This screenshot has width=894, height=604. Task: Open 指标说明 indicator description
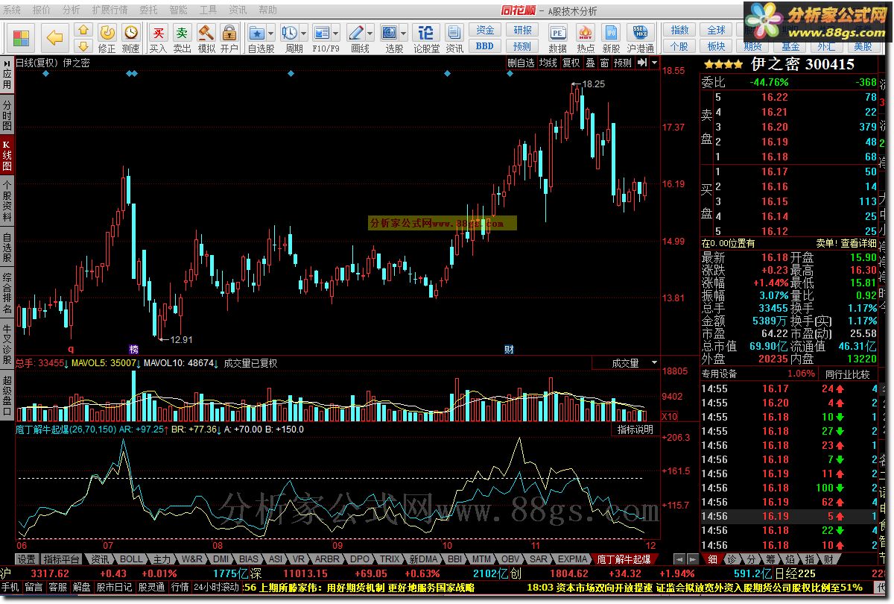click(x=635, y=430)
